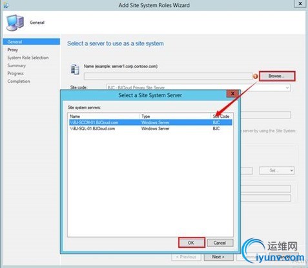Screen dimensions: 308x268
Task: Go to the Summary wizard step
Action: click(17, 65)
